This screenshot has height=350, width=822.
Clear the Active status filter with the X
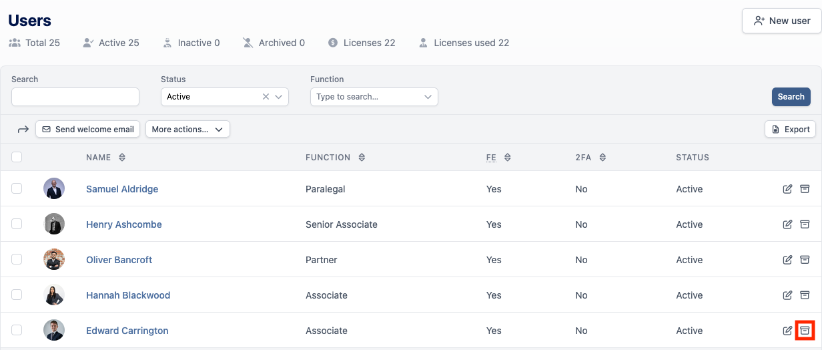(266, 97)
